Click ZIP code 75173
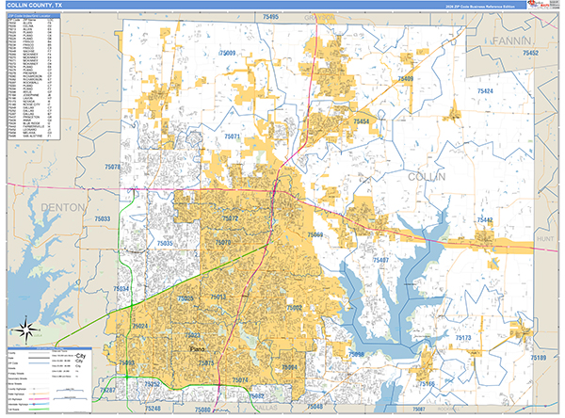This screenshot has height=418, width=565. (x=463, y=338)
